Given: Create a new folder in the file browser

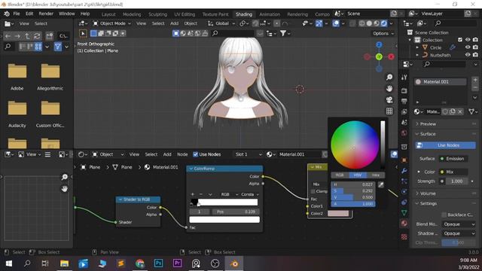Looking at the screenshot, I should pos(50,36).
